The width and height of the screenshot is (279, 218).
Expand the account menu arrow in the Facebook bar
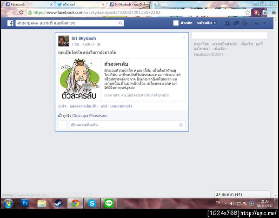[x=265, y=23]
